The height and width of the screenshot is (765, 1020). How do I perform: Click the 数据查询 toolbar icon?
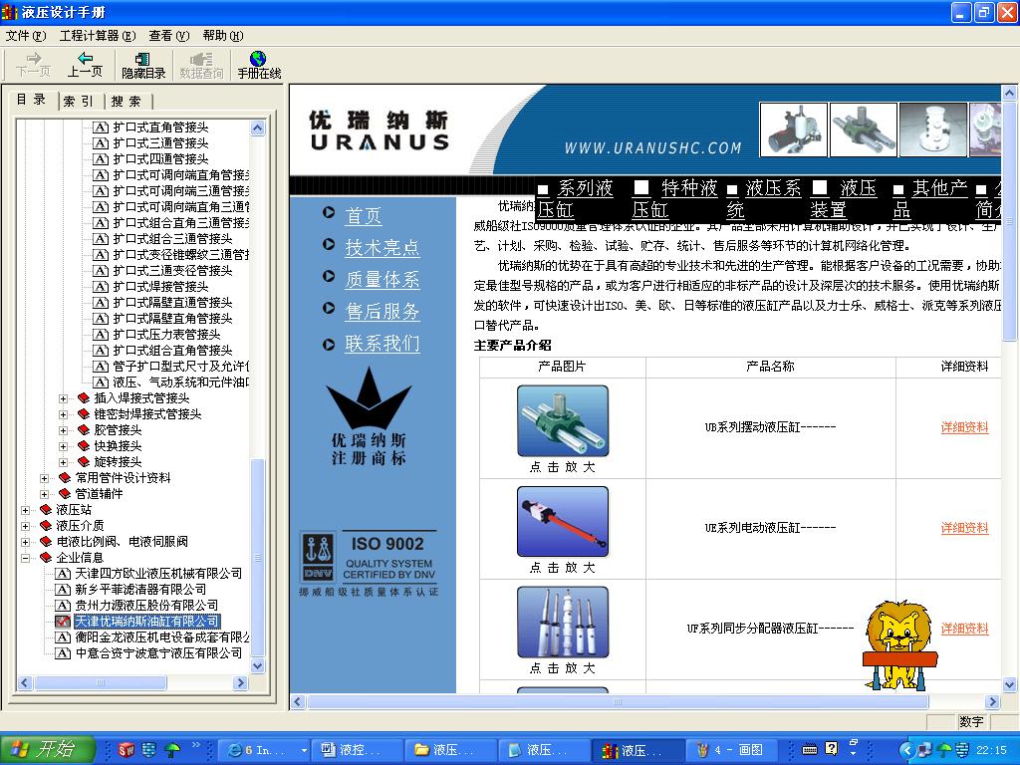pyautogui.click(x=201, y=66)
